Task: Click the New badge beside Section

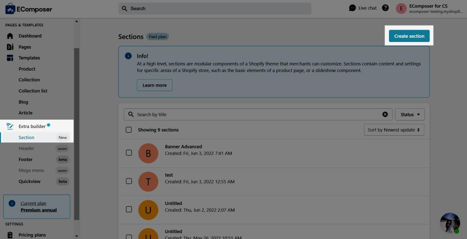Action: point(62,137)
